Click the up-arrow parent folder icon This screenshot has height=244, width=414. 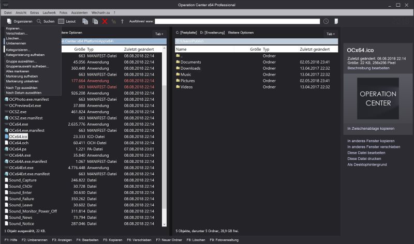pyautogui.click(x=122, y=21)
